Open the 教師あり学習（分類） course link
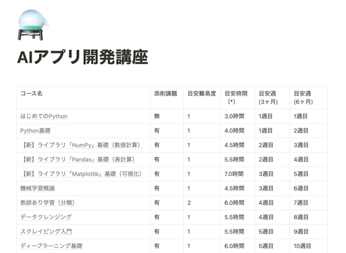Screen dimensions: 346x253 [x=49, y=203]
